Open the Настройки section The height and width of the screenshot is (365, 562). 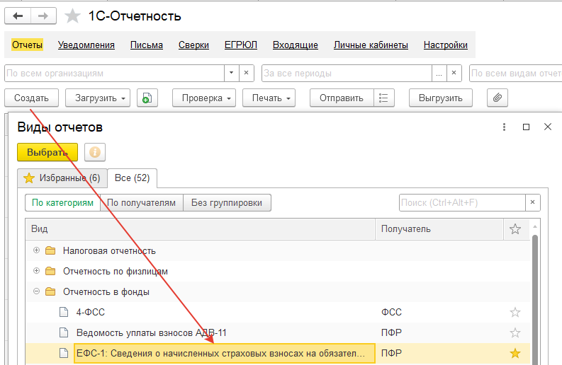click(446, 45)
